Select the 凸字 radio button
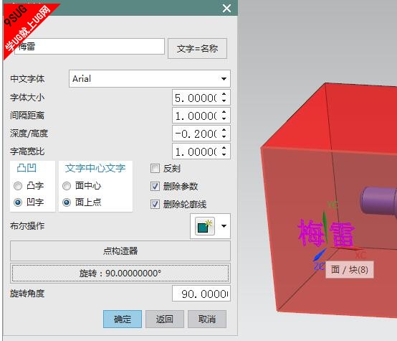The image size is (397, 341). click(18, 186)
